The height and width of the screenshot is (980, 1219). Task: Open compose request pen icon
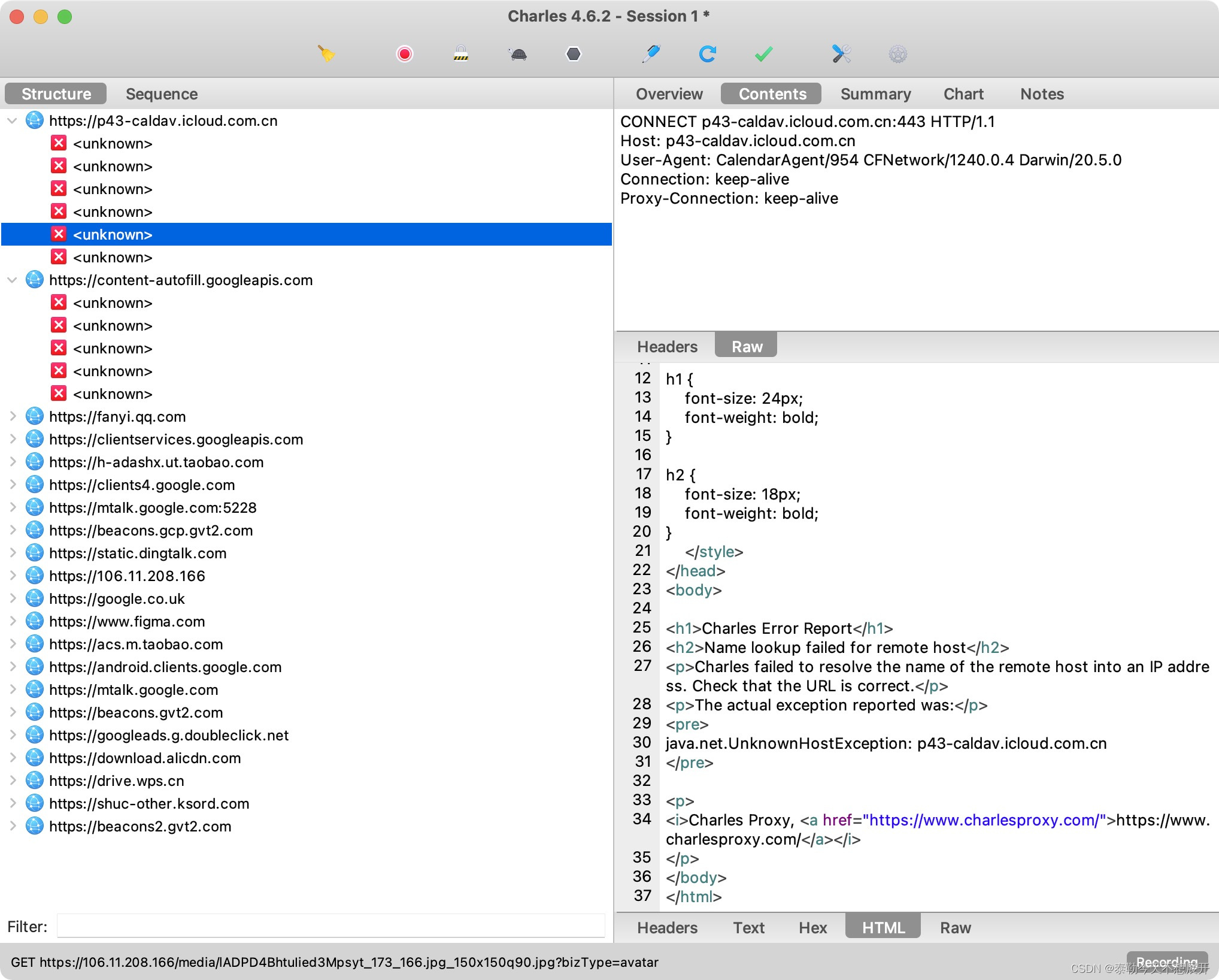pos(650,54)
